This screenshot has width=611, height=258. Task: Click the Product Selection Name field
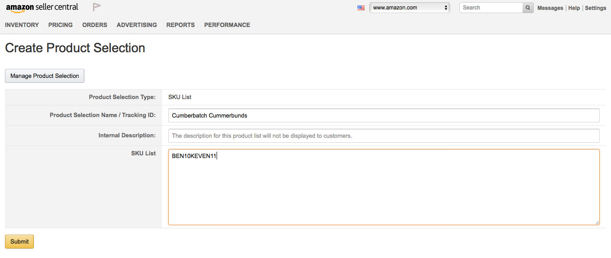tap(384, 115)
